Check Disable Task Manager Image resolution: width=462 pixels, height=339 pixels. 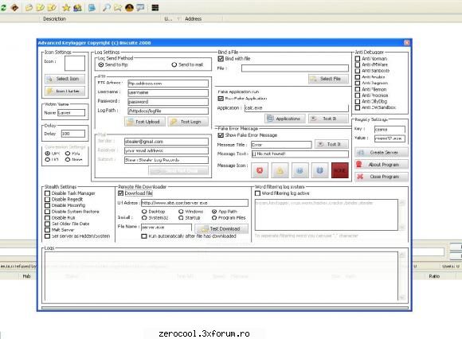click(47, 193)
